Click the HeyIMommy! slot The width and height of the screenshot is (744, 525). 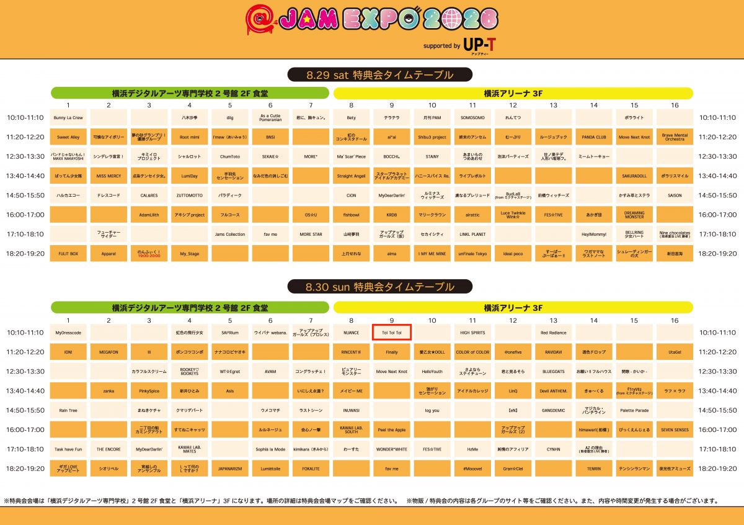tap(594, 235)
